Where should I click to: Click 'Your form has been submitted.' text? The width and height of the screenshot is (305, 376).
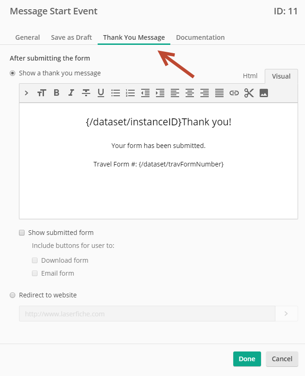point(158,146)
